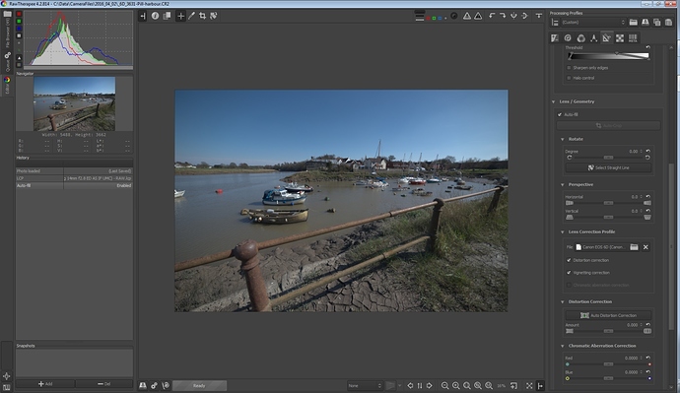The height and width of the screenshot is (393, 680).
Task: Select the hand/crosshair navigation tool
Action: coord(181,16)
